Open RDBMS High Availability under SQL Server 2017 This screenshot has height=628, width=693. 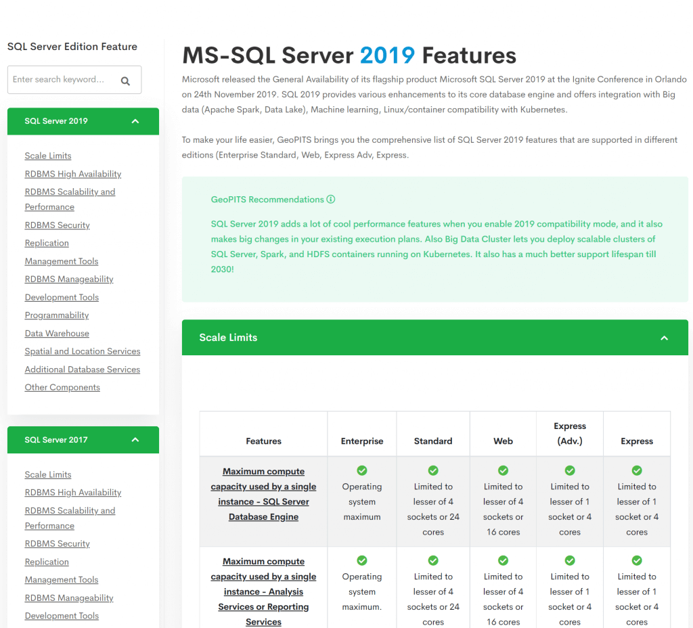coord(73,493)
